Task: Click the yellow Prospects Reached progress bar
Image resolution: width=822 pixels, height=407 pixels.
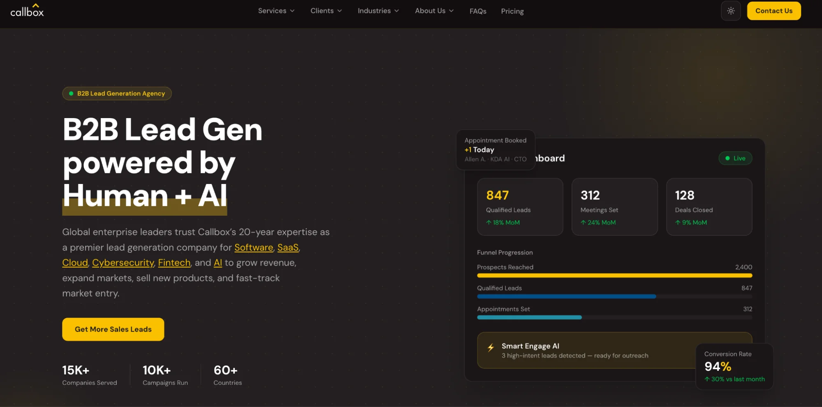Action: coord(614,275)
